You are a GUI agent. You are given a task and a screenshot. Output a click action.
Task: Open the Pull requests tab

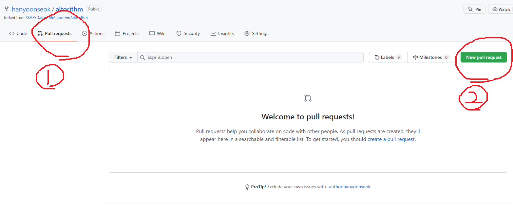pos(55,33)
